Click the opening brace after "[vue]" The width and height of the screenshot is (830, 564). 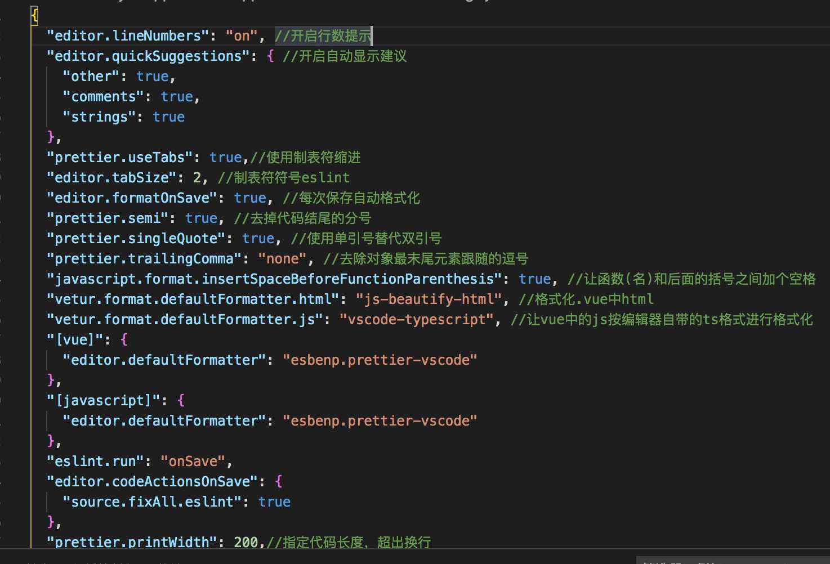pos(124,340)
